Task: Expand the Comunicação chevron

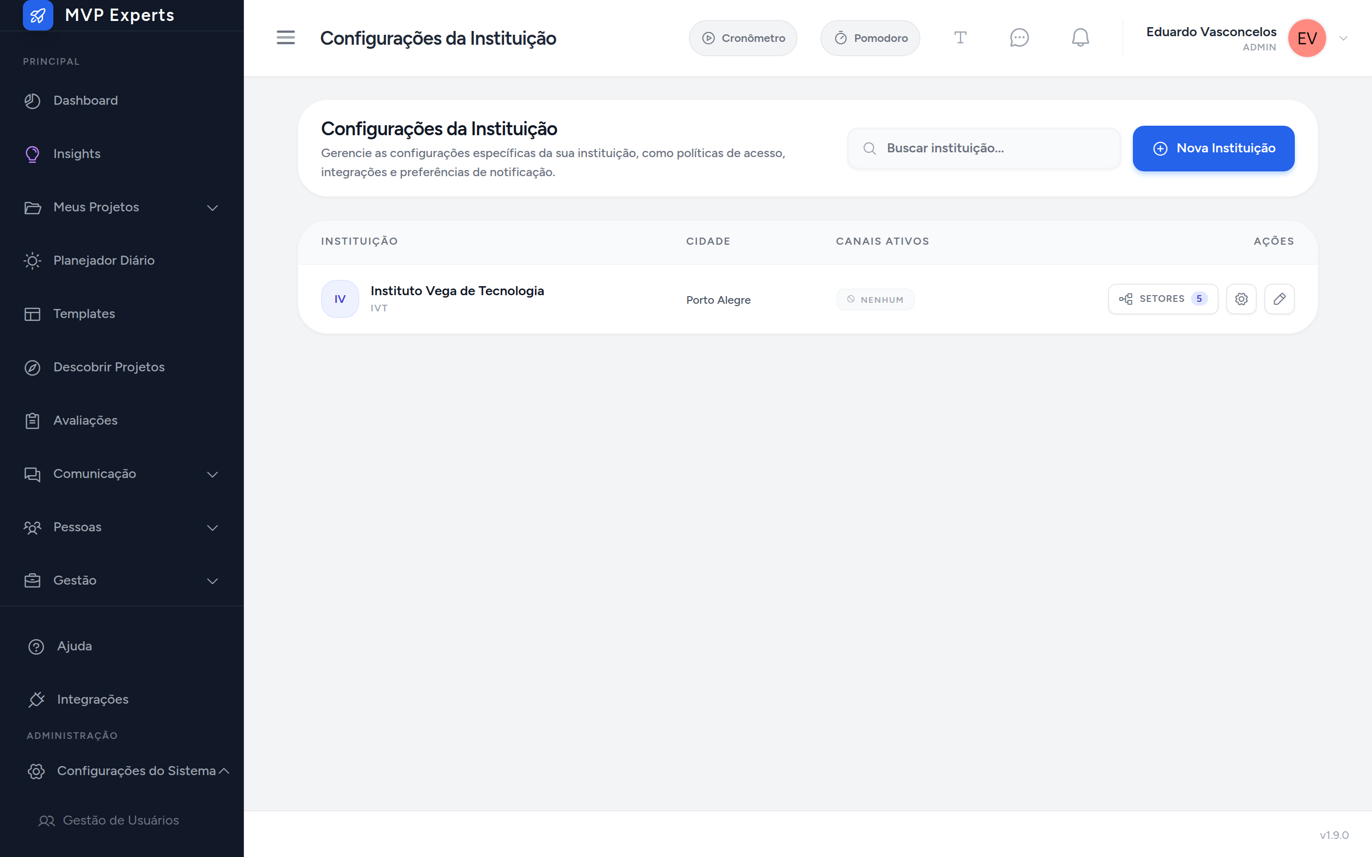Action: (x=212, y=474)
